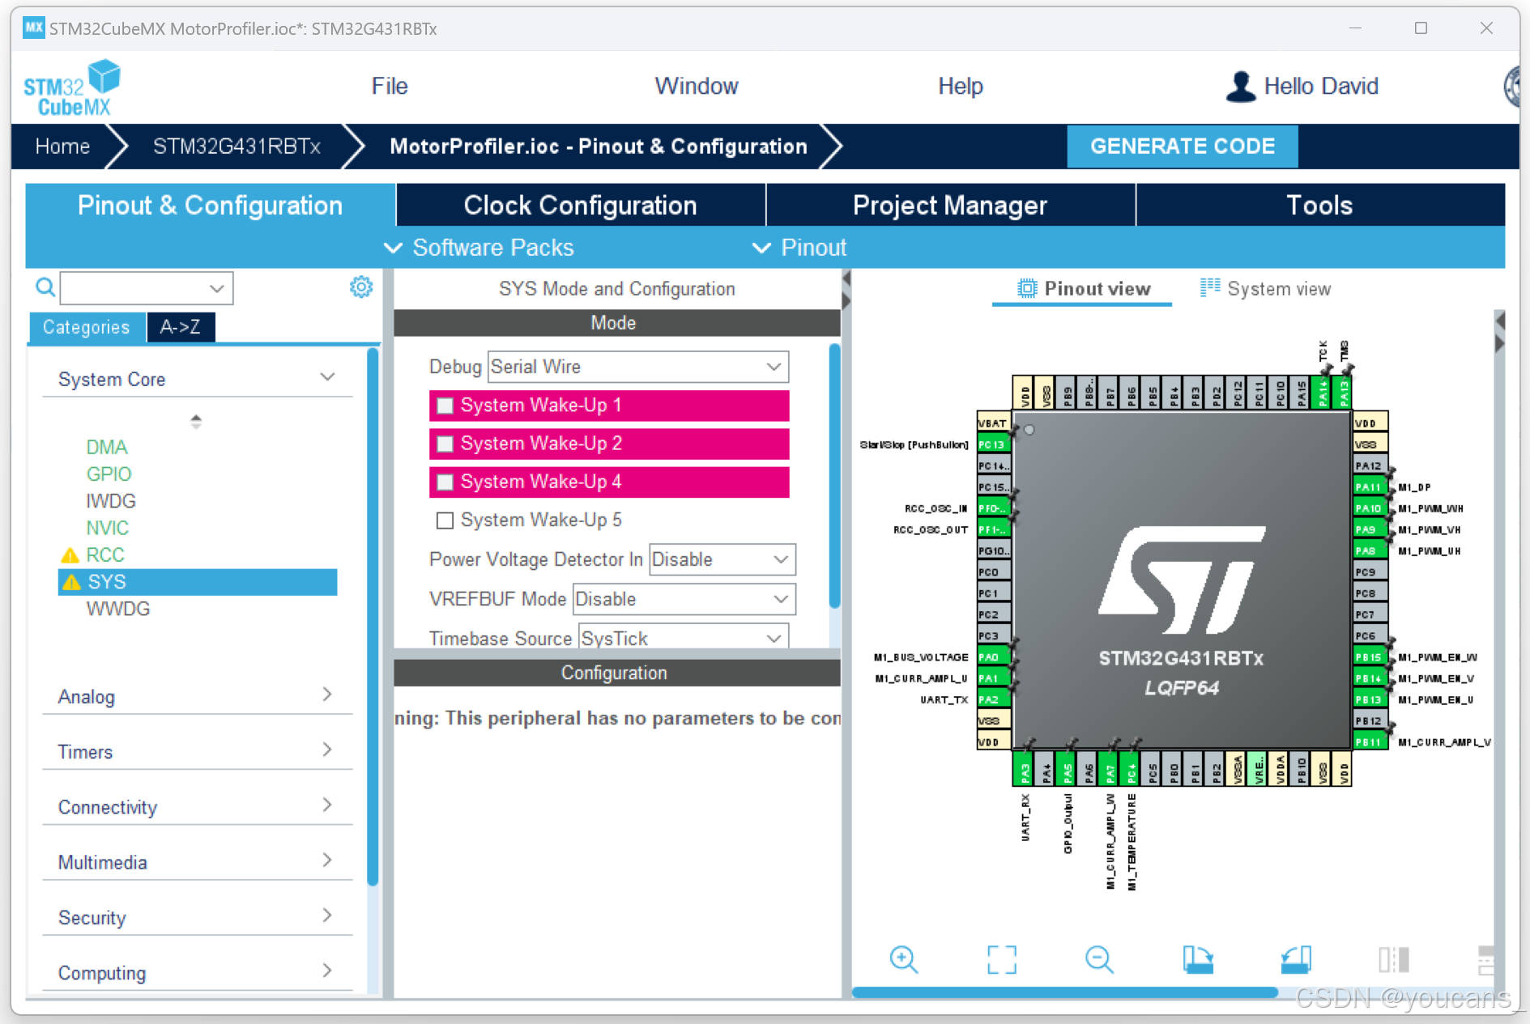Expand the Security category
This screenshot has height=1024, width=1530.
(x=197, y=917)
